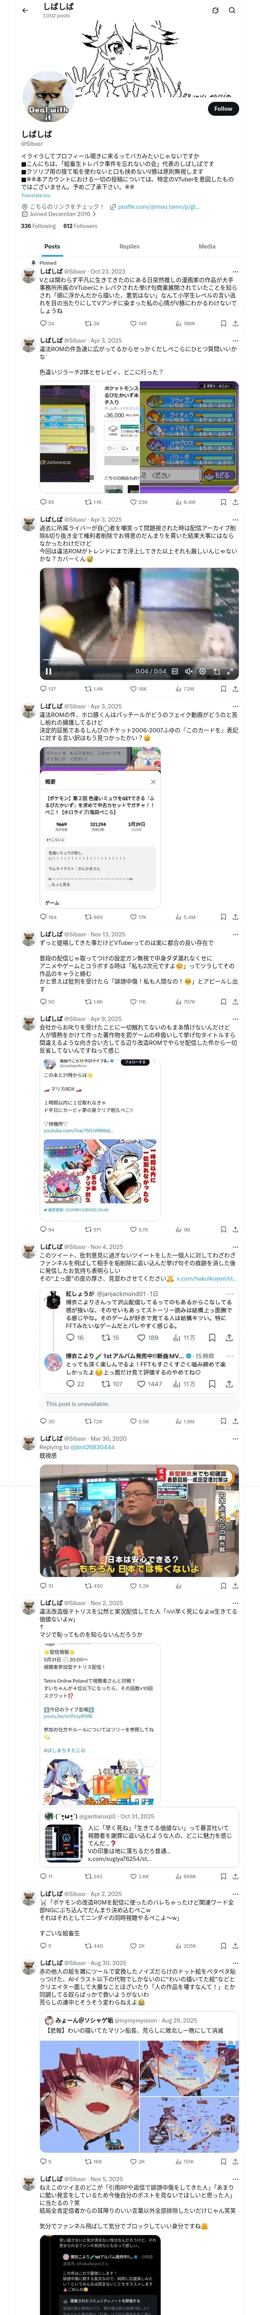Repost the pinned post with 28 reposts
This screenshot has height=2315, width=260.
tap(91, 324)
